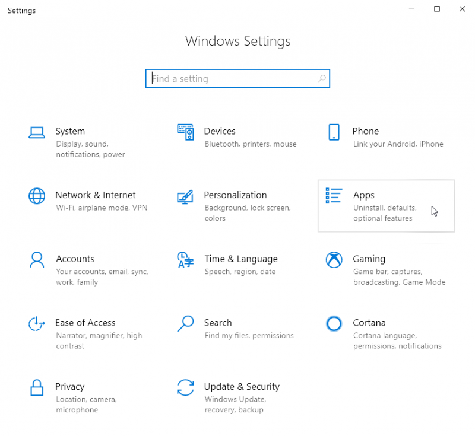Image resolution: width=475 pixels, height=436 pixels.
Task: Click the Ease of Access heading
Action: (x=85, y=323)
